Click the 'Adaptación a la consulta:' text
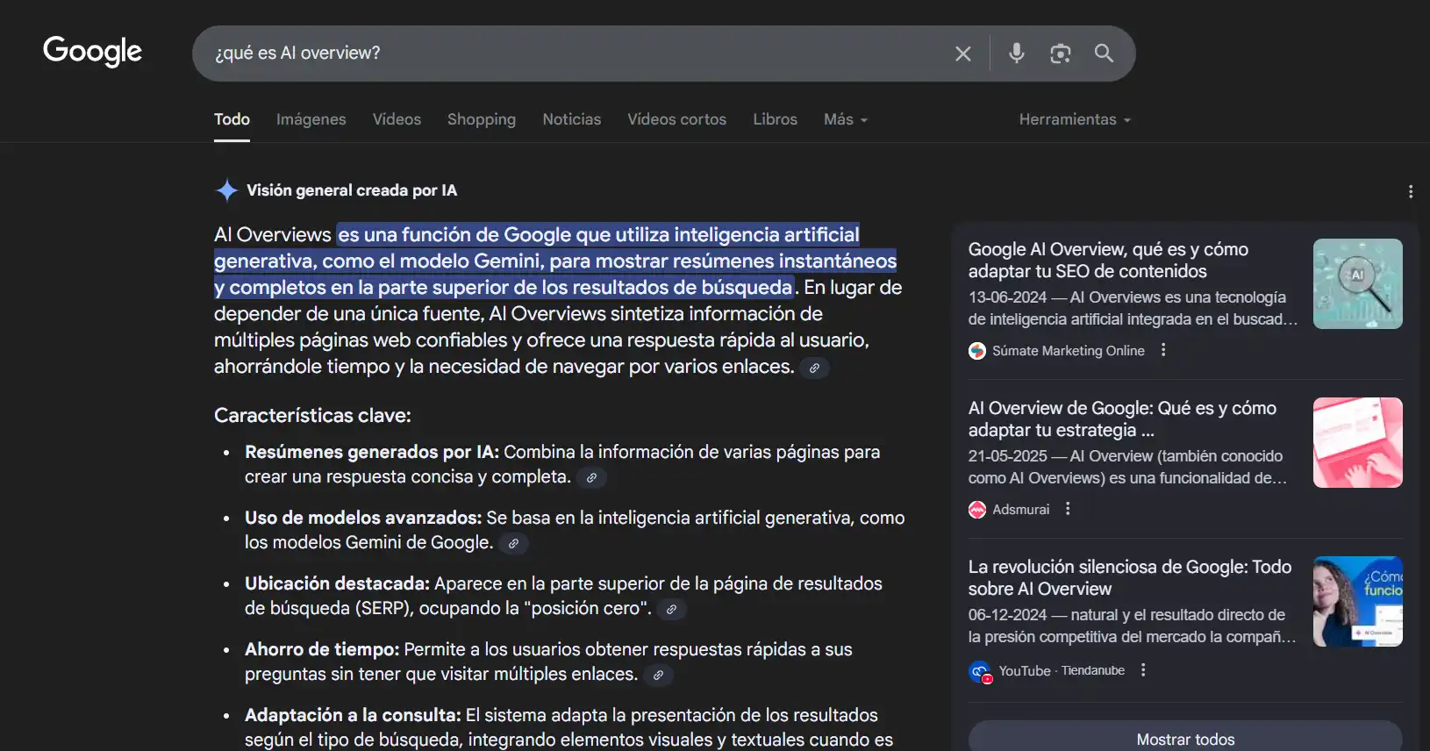Screen dimensions: 1430x751 [353, 716]
